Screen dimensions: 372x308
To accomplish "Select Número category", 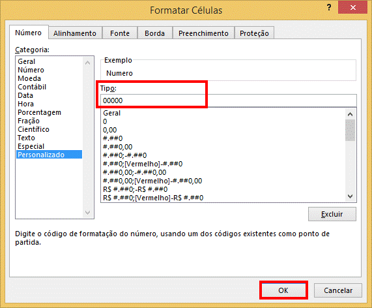I will click(50, 70).
